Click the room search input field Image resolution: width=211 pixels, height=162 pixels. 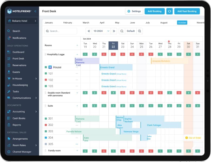click(x=61, y=31)
